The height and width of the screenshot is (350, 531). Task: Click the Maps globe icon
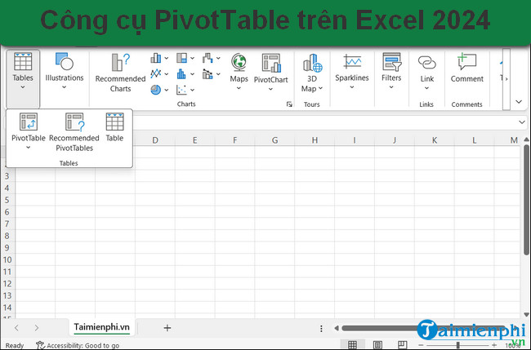coord(239,63)
